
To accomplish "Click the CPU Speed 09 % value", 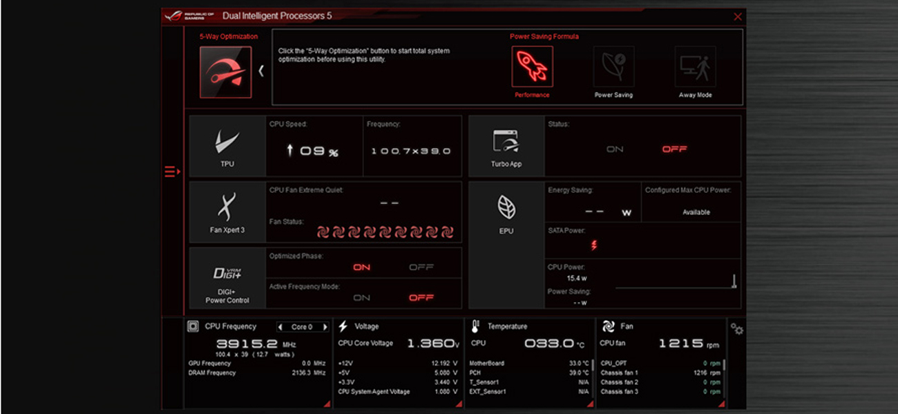I will click(319, 151).
